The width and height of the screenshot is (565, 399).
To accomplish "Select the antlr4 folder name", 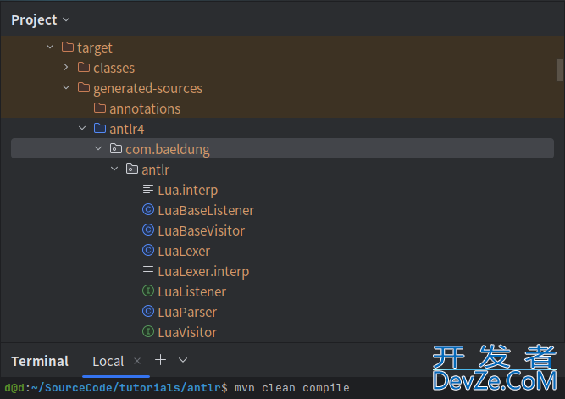I will 127,129.
